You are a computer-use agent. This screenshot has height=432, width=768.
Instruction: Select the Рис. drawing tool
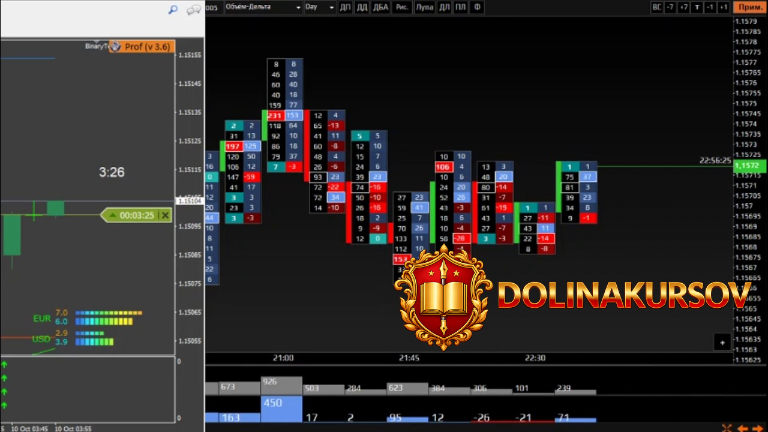pos(401,7)
